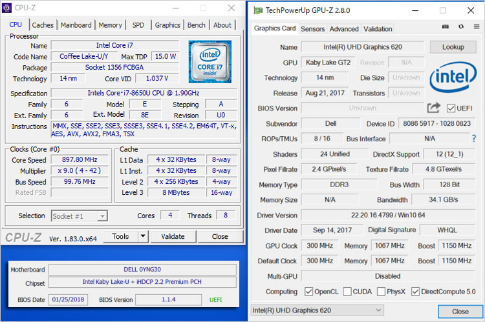Click the Validate button in CPU-Z

[173, 237]
